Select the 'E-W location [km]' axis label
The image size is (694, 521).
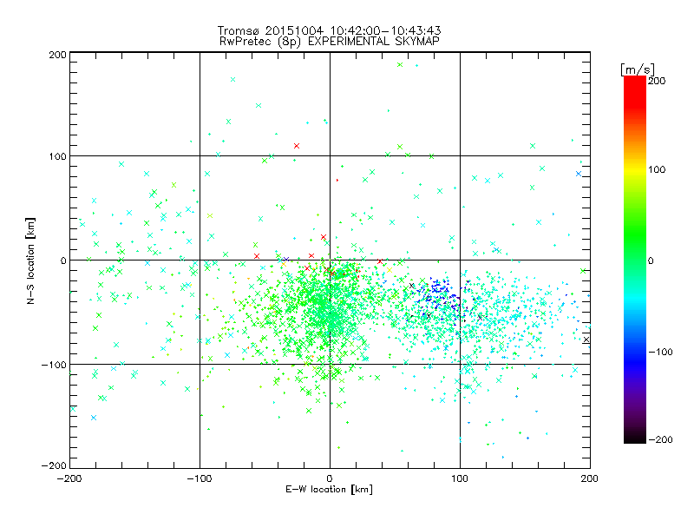[329, 490]
